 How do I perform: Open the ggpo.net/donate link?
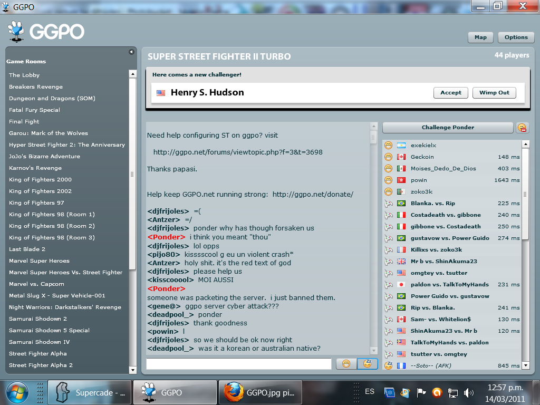(x=313, y=194)
